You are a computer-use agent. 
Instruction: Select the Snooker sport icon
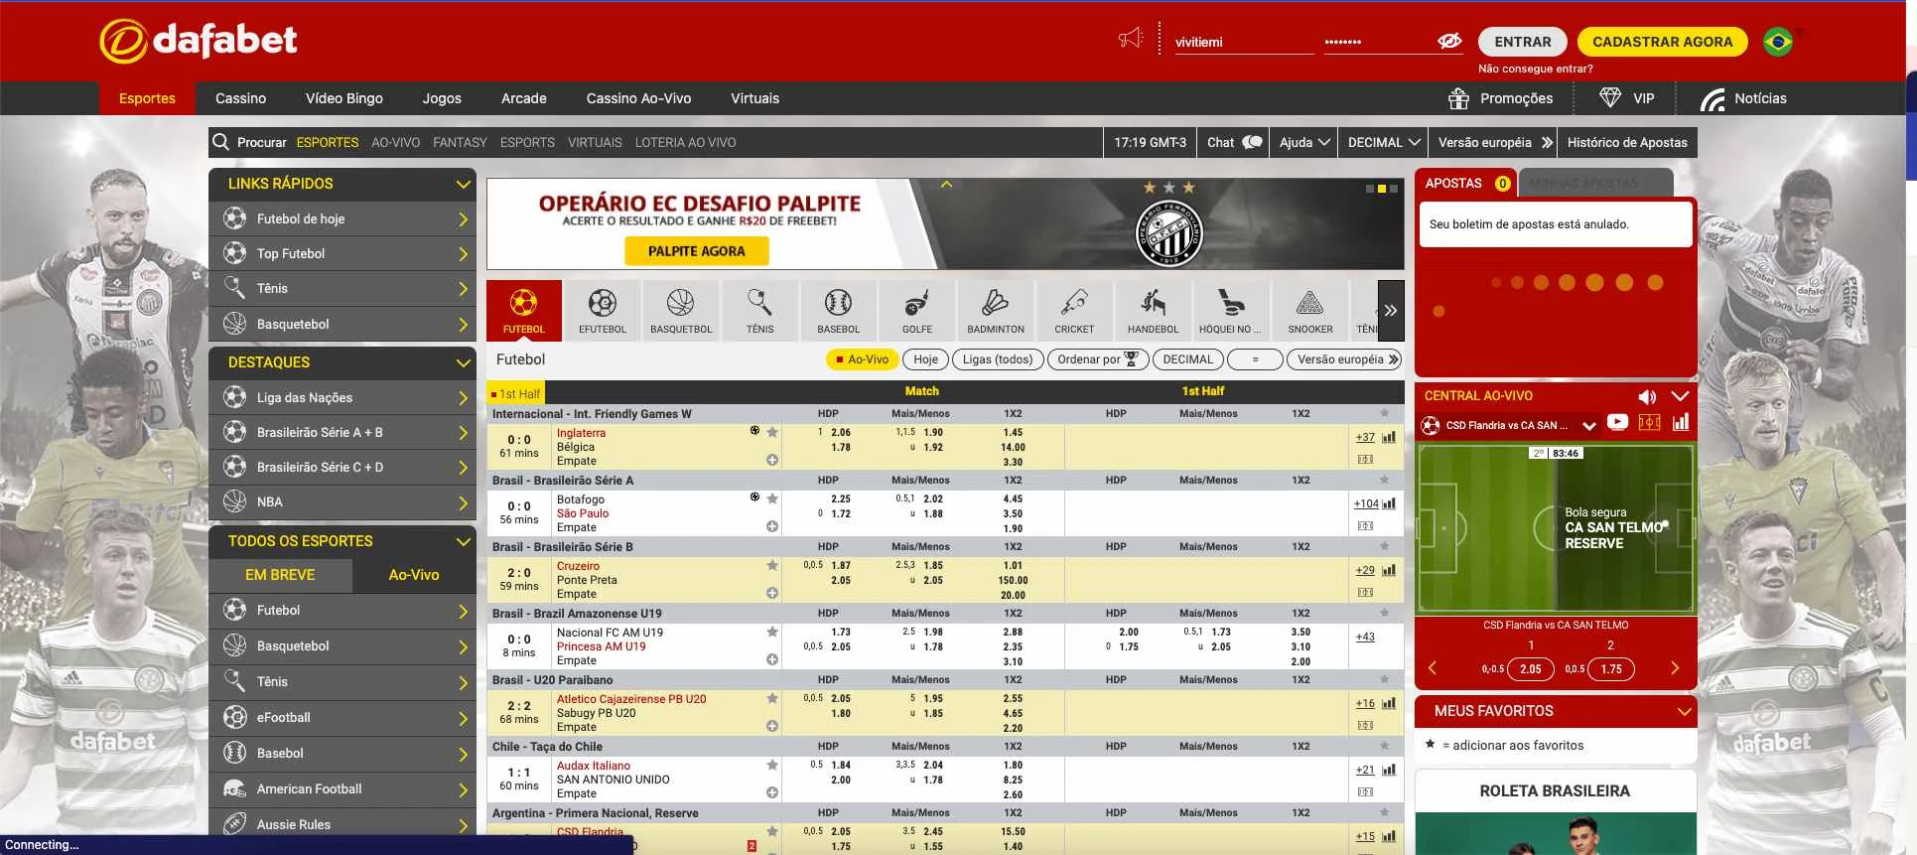1310,310
